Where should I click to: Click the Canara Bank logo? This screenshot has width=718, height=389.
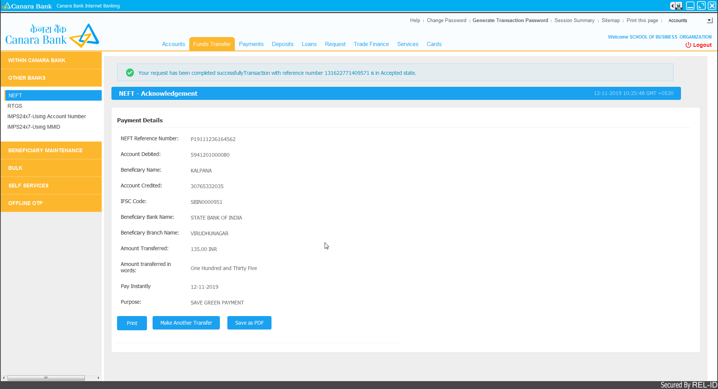[x=52, y=36]
